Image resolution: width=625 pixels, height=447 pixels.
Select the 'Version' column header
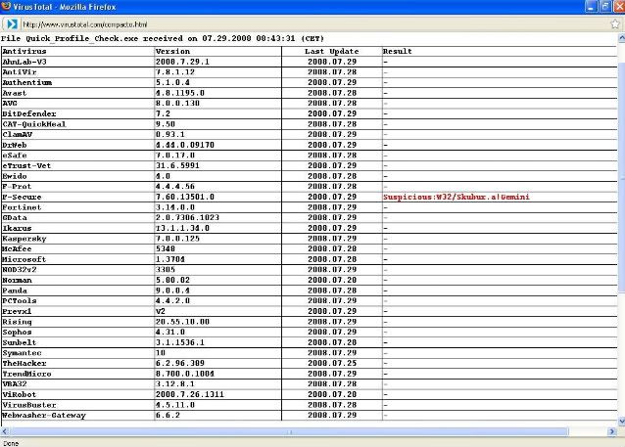pyautogui.click(x=172, y=51)
